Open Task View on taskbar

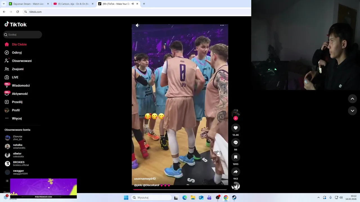[176, 198]
